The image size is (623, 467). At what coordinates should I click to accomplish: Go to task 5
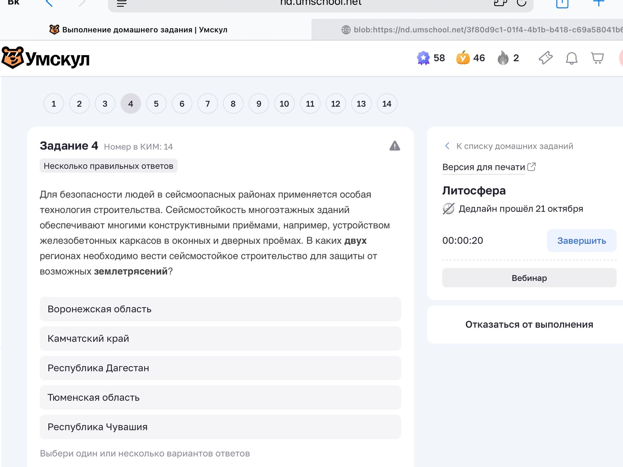(x=156, y=104)
